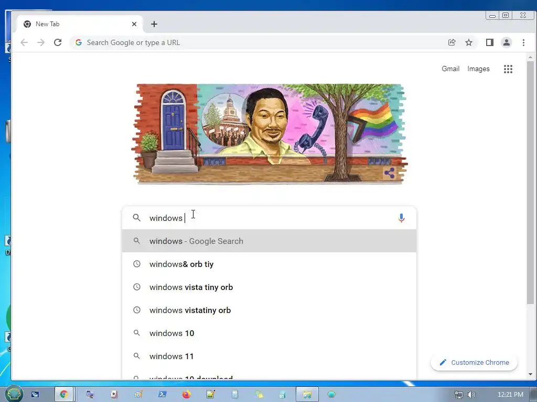537x402 pixels.
Task: Start voice search with microphone icon
Action: tap(401, 218)
